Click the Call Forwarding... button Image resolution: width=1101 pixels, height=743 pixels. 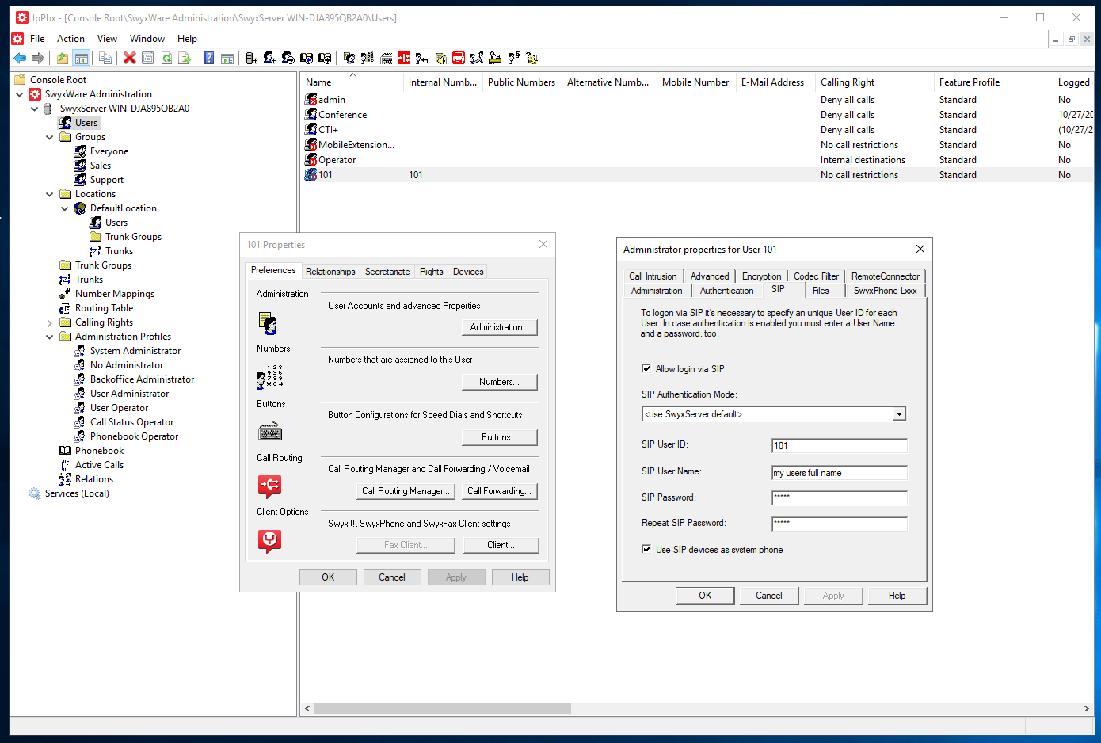499,491
